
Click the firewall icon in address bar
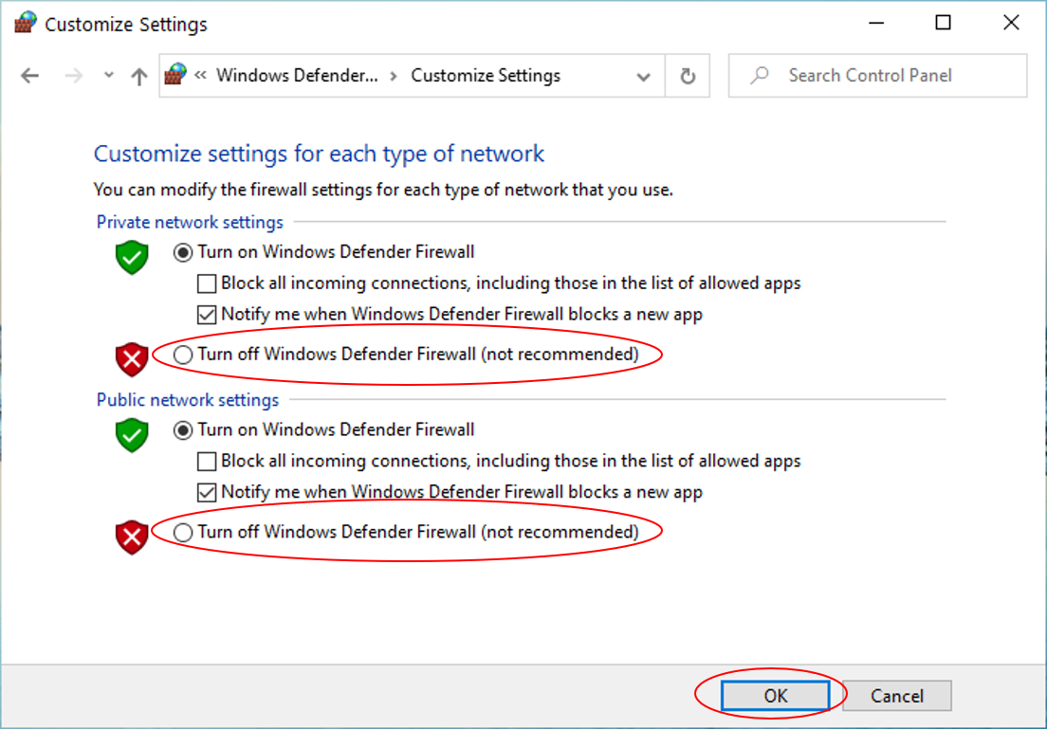coord(175,74)
